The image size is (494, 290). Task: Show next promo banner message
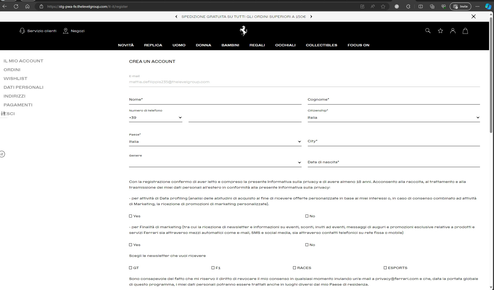311,17
